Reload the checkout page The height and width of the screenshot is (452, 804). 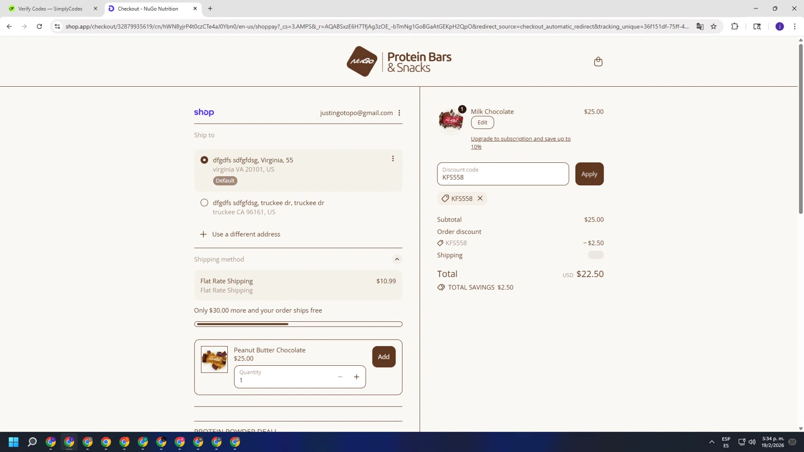[x=39, y=26]
